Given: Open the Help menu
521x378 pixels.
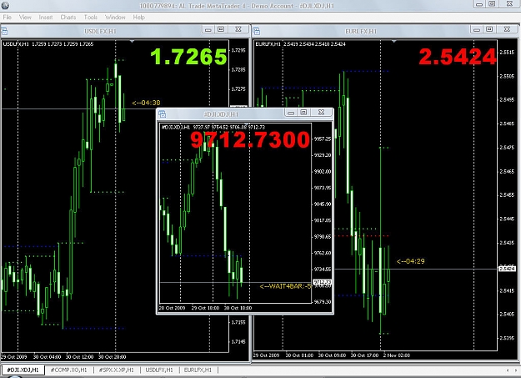Looking at the screenshot, I should (x=138, y=17).
